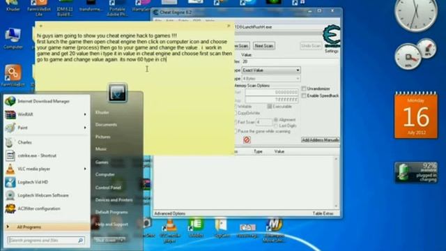Screen dimensions: 446x251
Task: Open the Exact Value scan type dropdown
Action: [271, 70]
